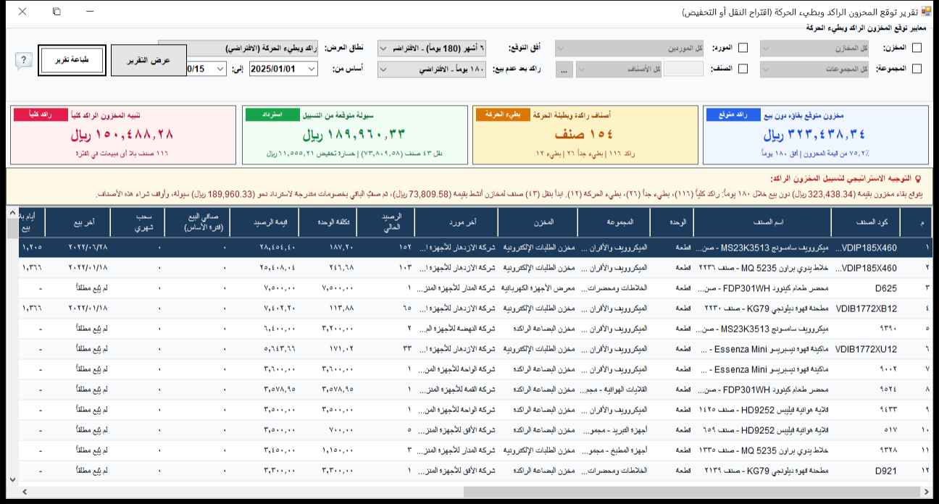The width and height of the screenshot is (939, 504).
Task: Select the row with item code D625
Action: click(x=475, y=288)
